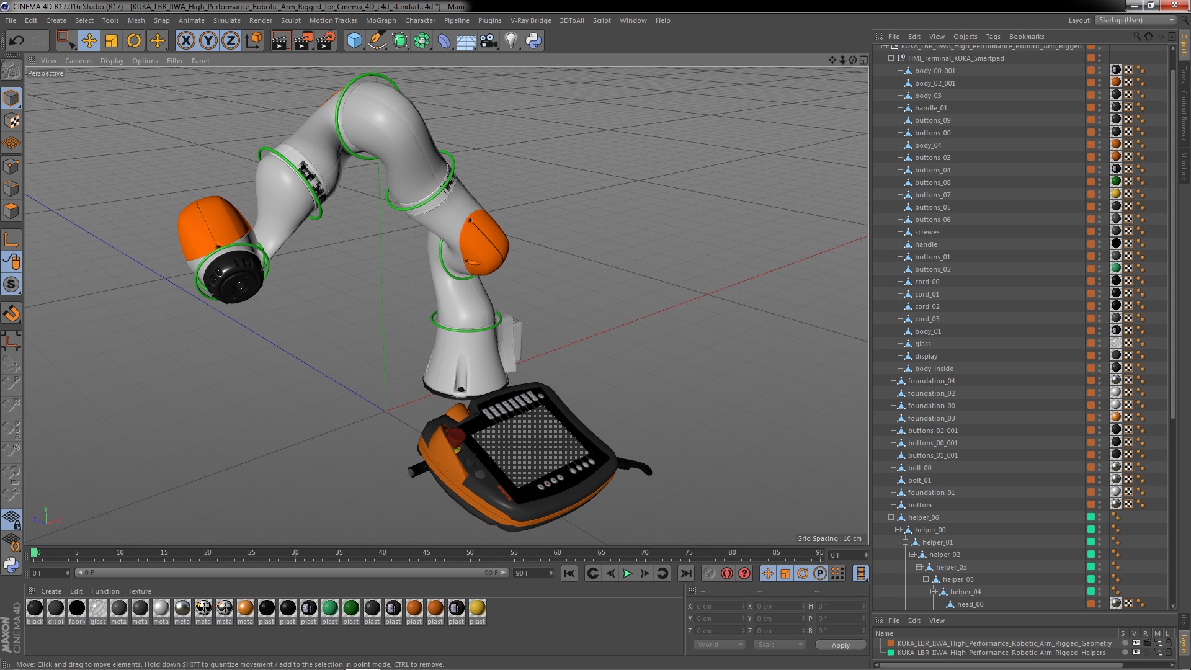
Task: Click the Undo arrow icon
Action: pyautogui.click(x=16, y=41)
